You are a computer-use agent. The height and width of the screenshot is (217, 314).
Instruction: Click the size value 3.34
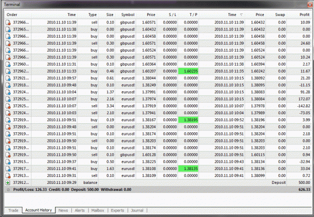[110, 106]
